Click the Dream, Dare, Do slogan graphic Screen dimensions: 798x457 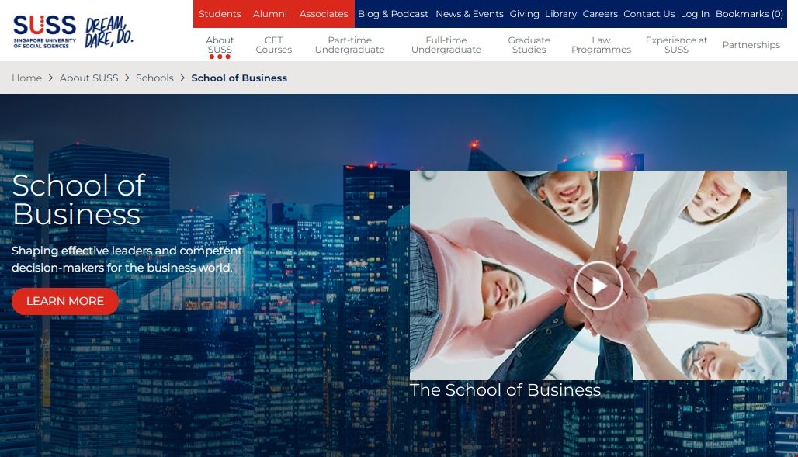109,32
